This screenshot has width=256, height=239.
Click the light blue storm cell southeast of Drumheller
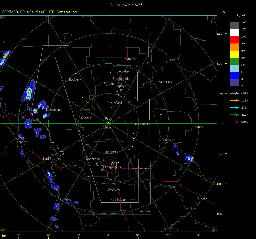tap(189, 158)
